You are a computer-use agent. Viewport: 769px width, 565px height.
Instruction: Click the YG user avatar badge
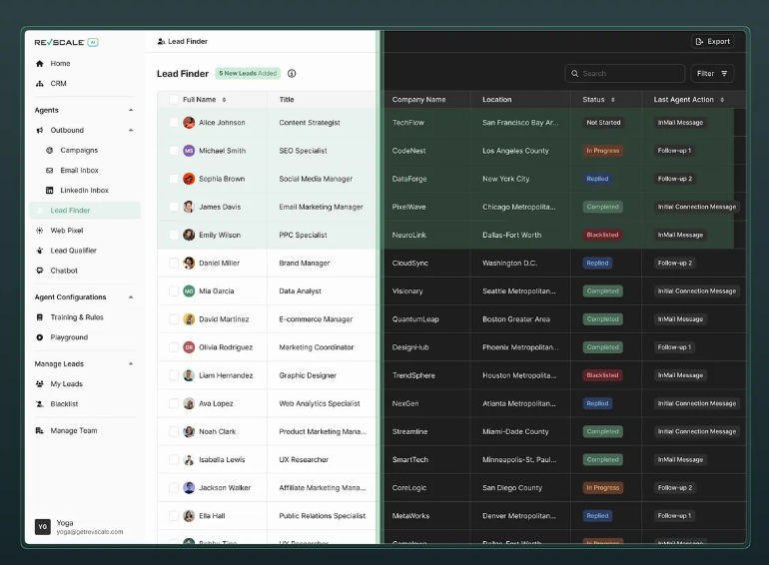(43, 527)
